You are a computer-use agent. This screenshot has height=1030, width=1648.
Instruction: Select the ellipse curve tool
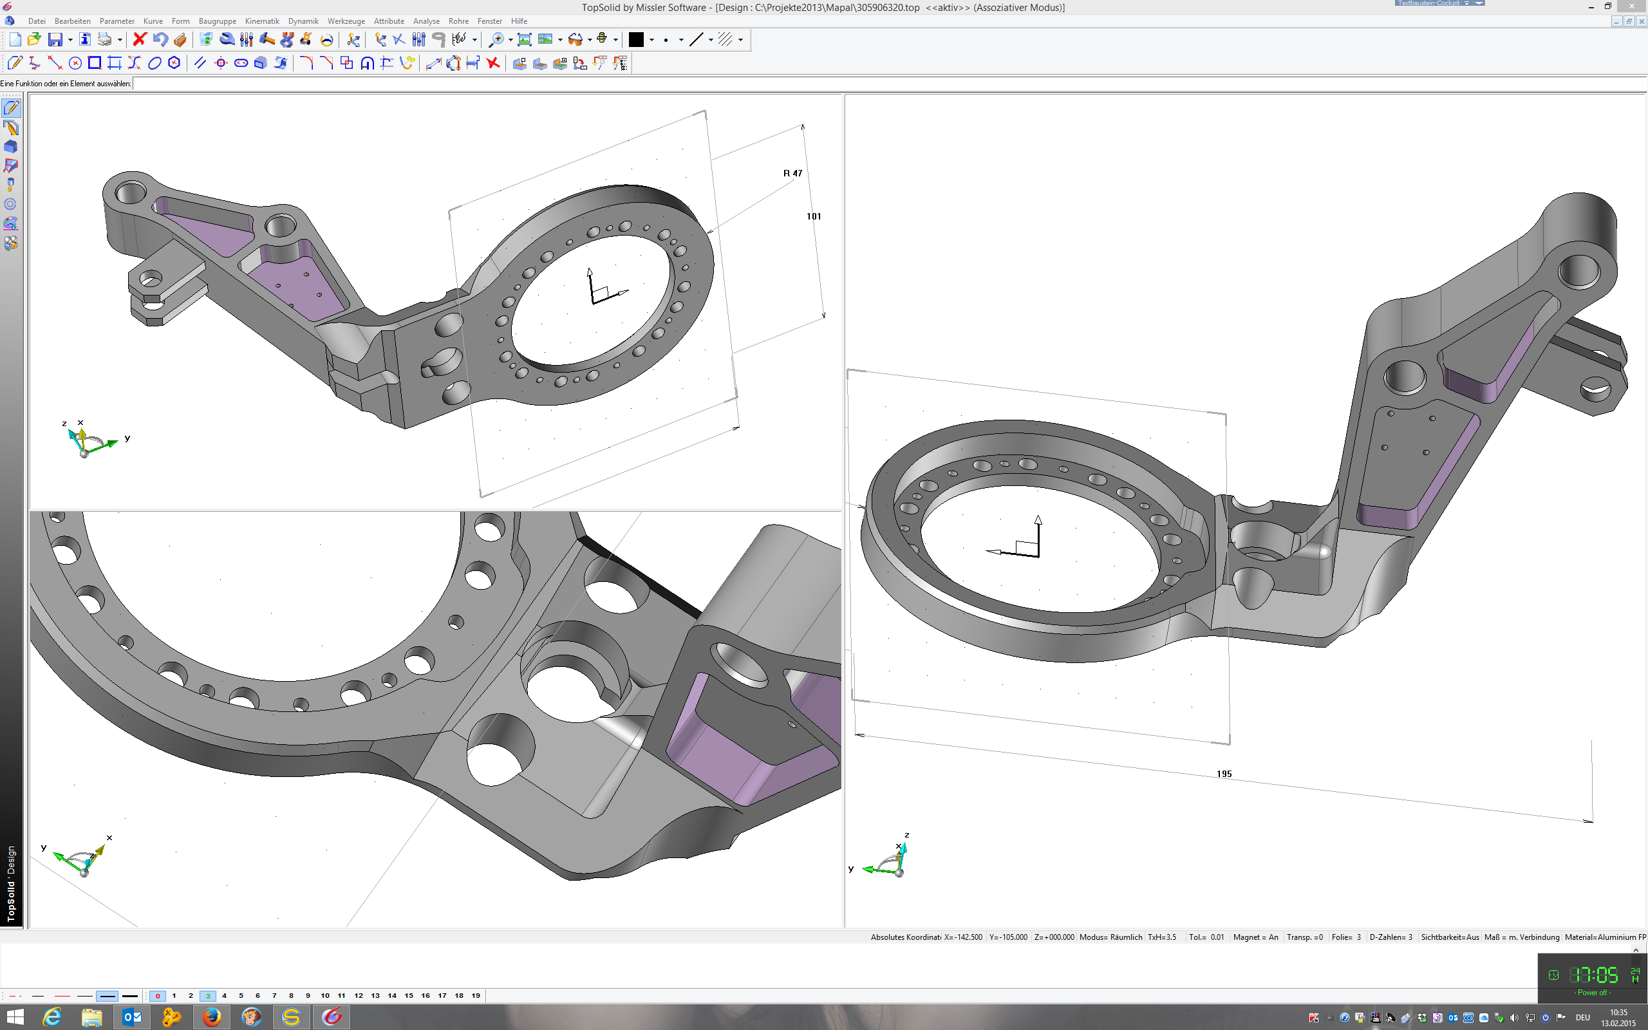(x=154, y=63)
